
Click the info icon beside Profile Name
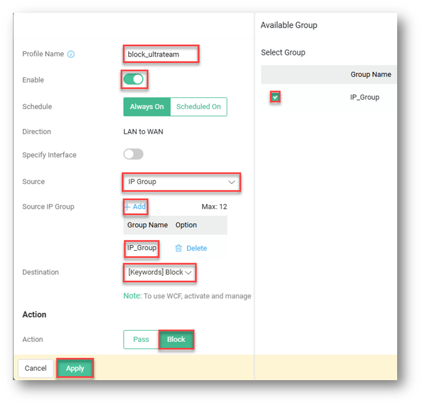(x=71, y=54)
